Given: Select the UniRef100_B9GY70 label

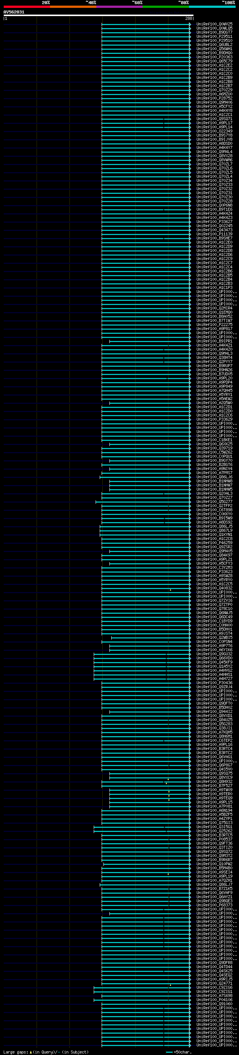Looking at the screenshot, I should tap(214, 460).
